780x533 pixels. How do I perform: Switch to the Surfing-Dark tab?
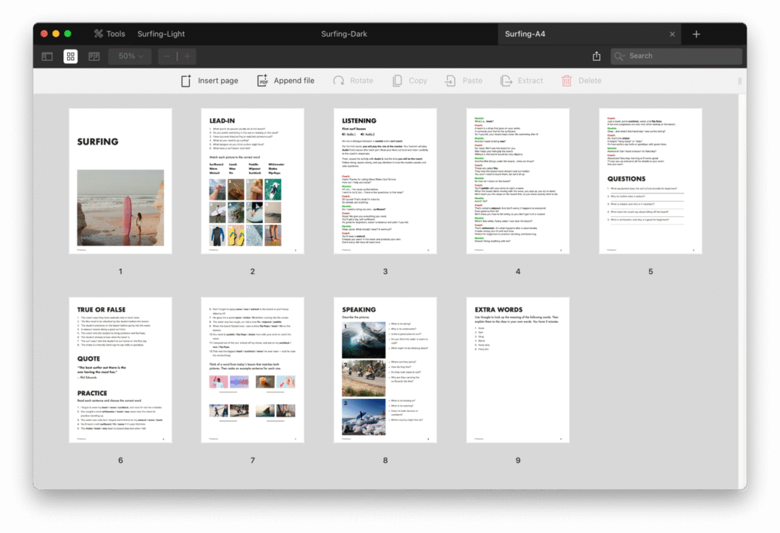(x=345, y=34)
